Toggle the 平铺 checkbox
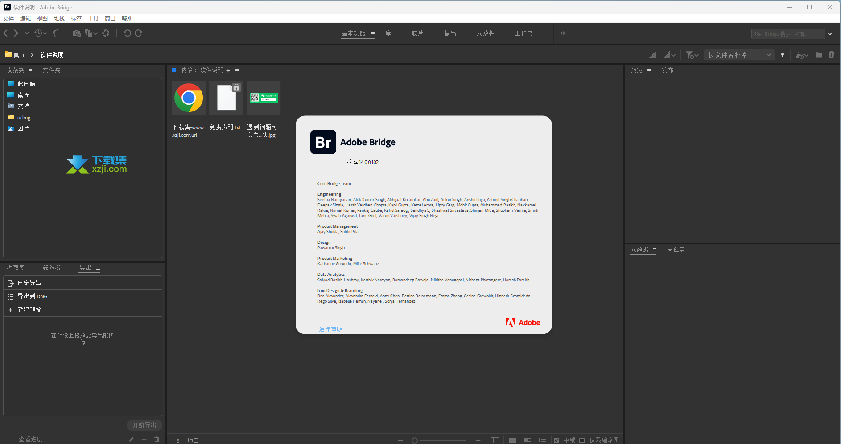 pos(557,440)
